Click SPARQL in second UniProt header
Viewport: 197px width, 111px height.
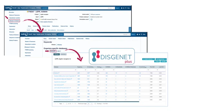pos(54,34)
